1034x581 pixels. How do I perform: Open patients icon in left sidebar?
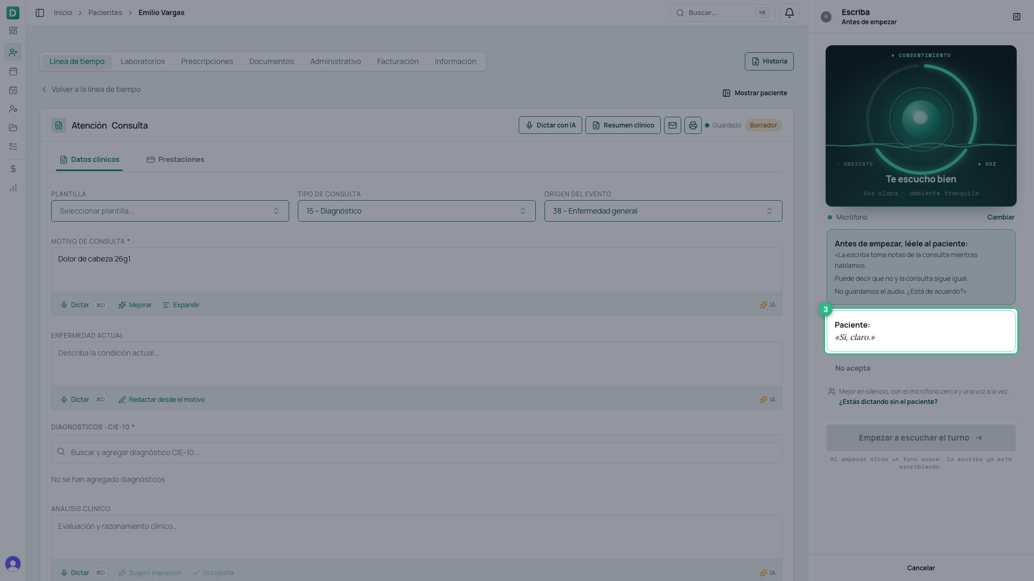coord(13,52)
